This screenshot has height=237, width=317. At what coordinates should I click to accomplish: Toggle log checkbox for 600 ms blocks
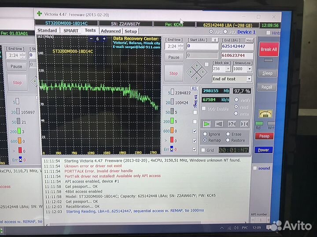pos(195,131)
